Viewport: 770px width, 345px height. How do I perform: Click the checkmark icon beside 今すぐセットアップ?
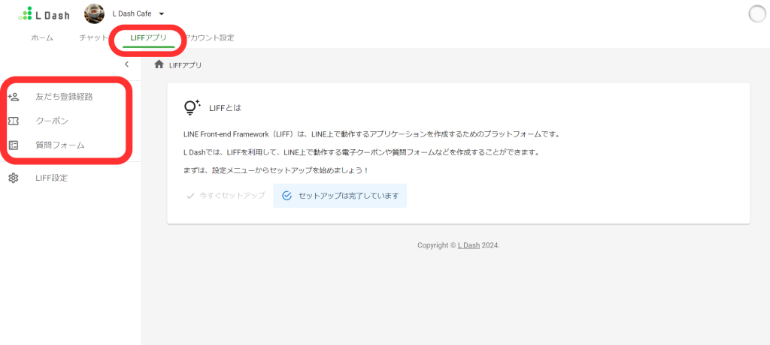[x=190, y=196]
